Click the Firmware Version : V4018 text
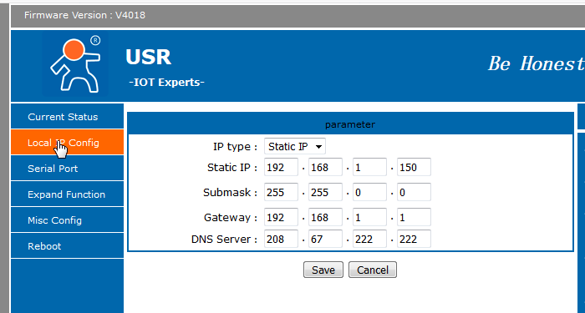This screenshot has height=313, width=585. point(84,15)
